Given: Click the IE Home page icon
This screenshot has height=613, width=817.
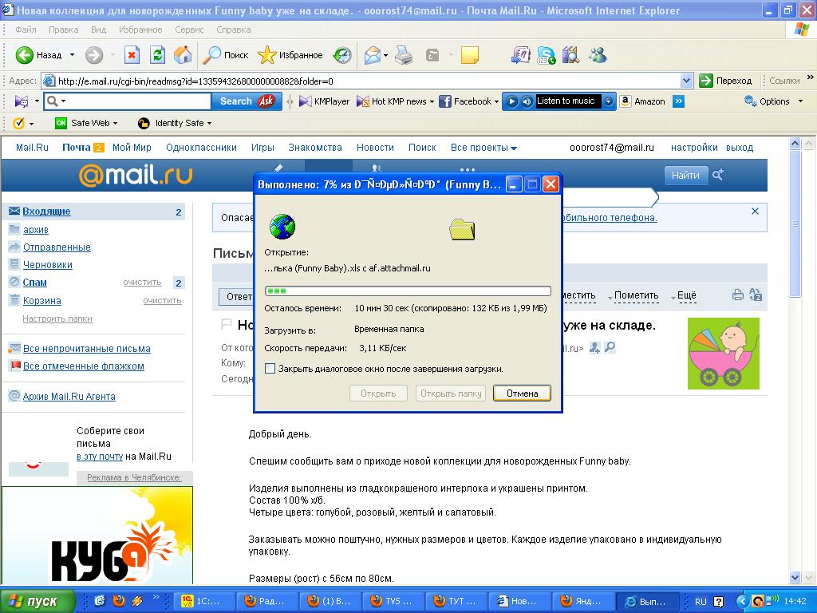Looking at the screenshot, I should (183, 55).
